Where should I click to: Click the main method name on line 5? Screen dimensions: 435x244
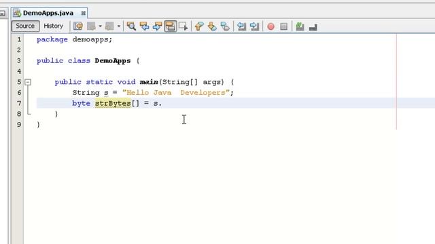point(149,82)
